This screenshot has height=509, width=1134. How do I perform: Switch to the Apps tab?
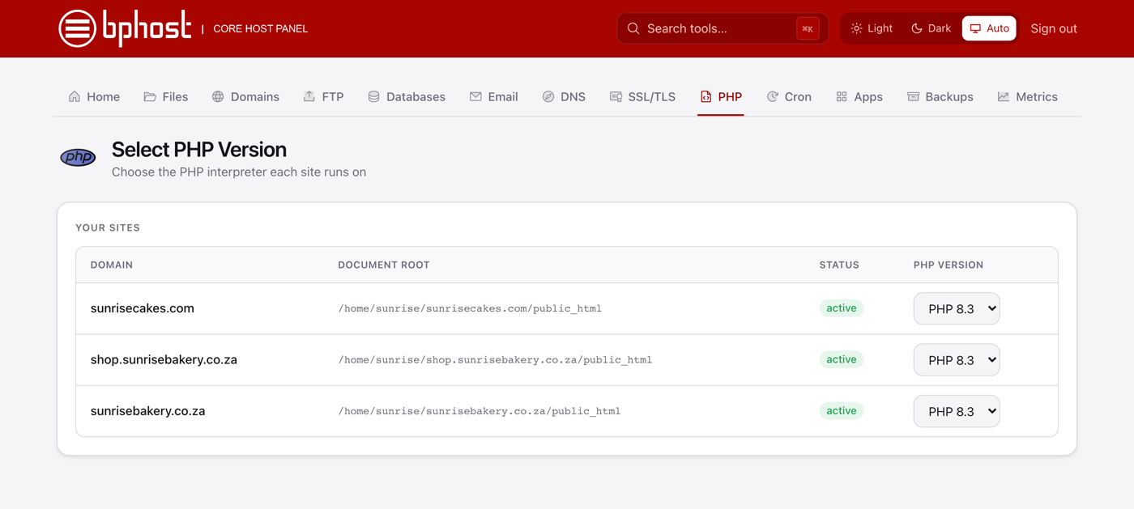point(859,96)
